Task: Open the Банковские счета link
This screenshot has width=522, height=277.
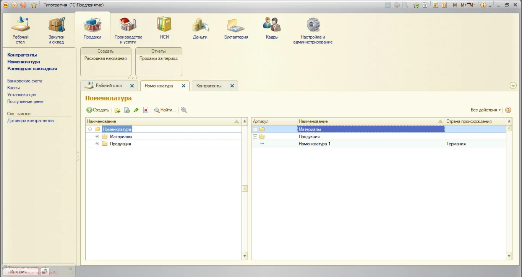Action: point(25,81)
